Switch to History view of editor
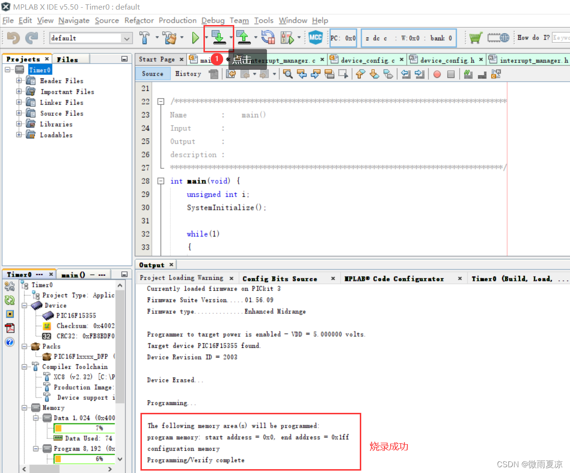 point(188,74)
